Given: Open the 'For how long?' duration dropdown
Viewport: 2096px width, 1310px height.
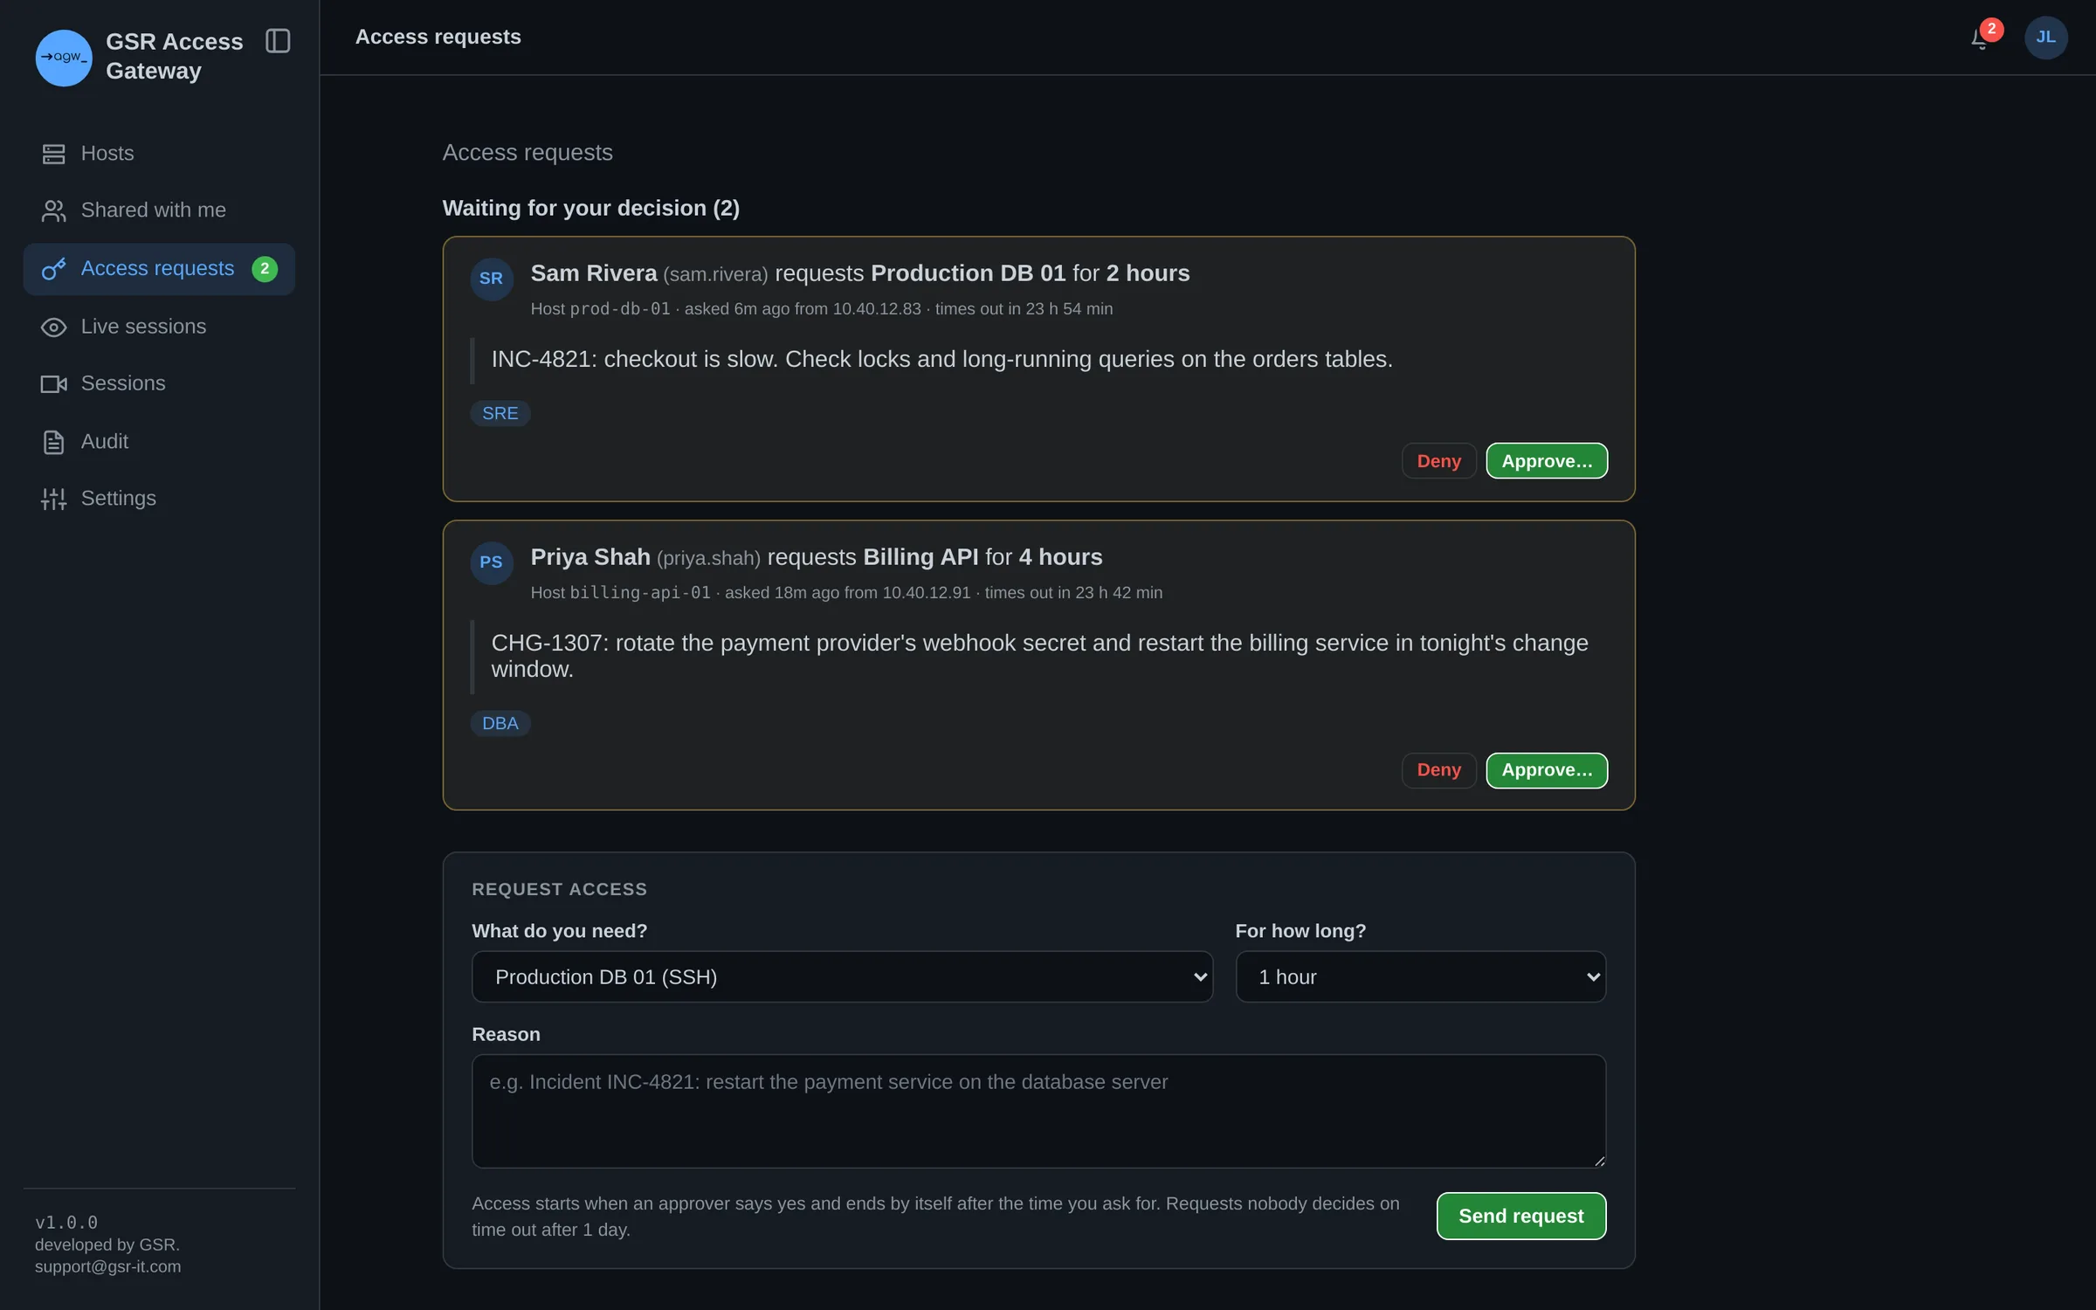Looking at the screenshot, I should (x=1420, y=976).
